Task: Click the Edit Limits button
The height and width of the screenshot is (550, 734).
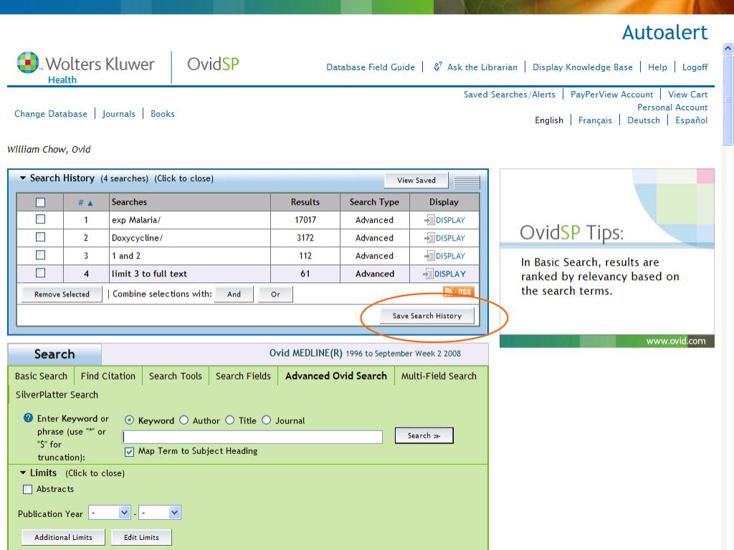Action: pyautogui.click(x=141, y=537)
